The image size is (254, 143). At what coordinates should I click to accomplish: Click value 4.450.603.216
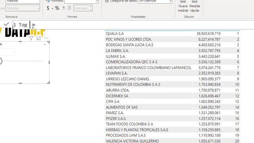pos(209,45)
